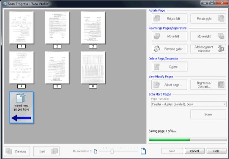Click the Rotate right button
This screenshot has height=159, width=229.
pyautogui.click(x=208, y=19)
